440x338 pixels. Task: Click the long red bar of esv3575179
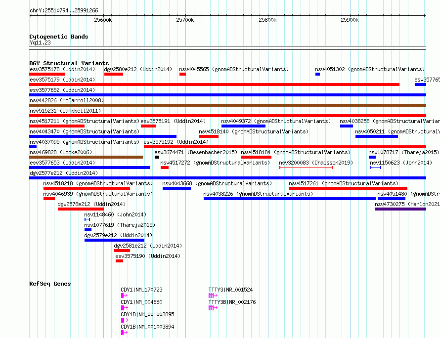(215, 84)
